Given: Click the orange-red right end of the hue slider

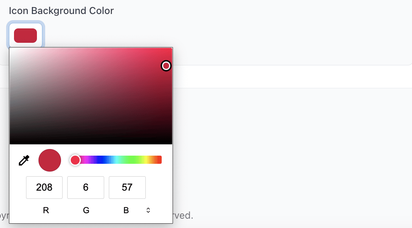Looking at the screenshot, I should pyautogui.click(x=160, y=160).
